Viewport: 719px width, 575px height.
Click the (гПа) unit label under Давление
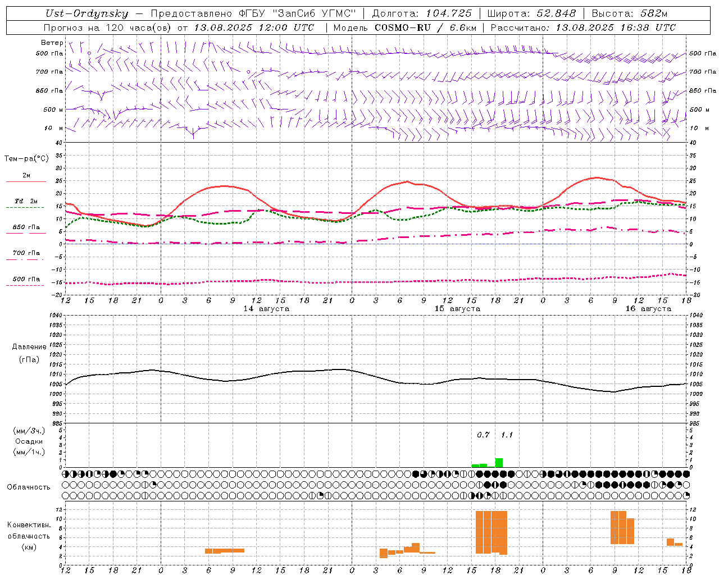(x=29, y=360)
